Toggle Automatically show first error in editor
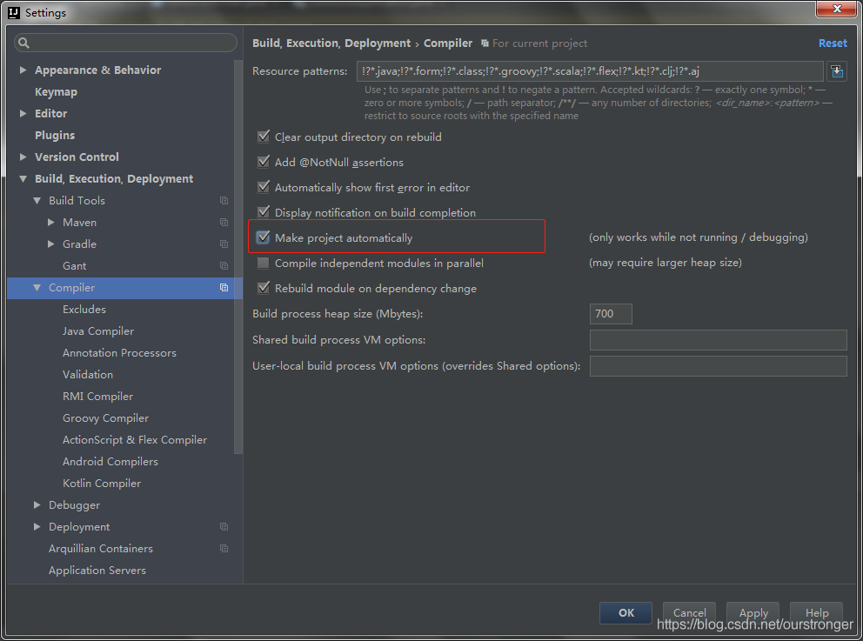Viewport: 863px width, 641px height. [x=264, y=187]
